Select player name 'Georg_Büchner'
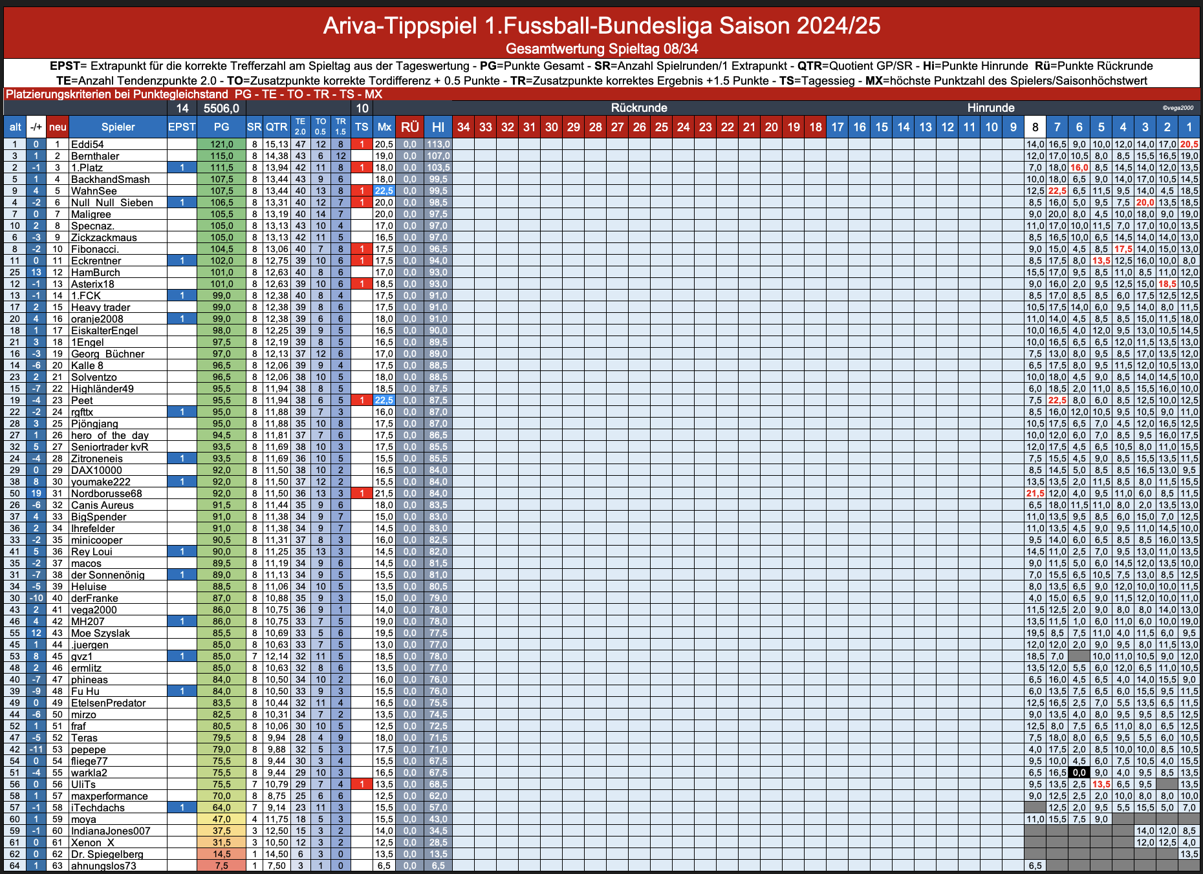This screenshot has height=874, width=1203. (107, 354)
